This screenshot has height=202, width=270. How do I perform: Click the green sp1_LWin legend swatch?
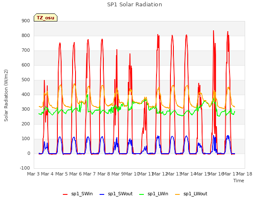(142, 194)
